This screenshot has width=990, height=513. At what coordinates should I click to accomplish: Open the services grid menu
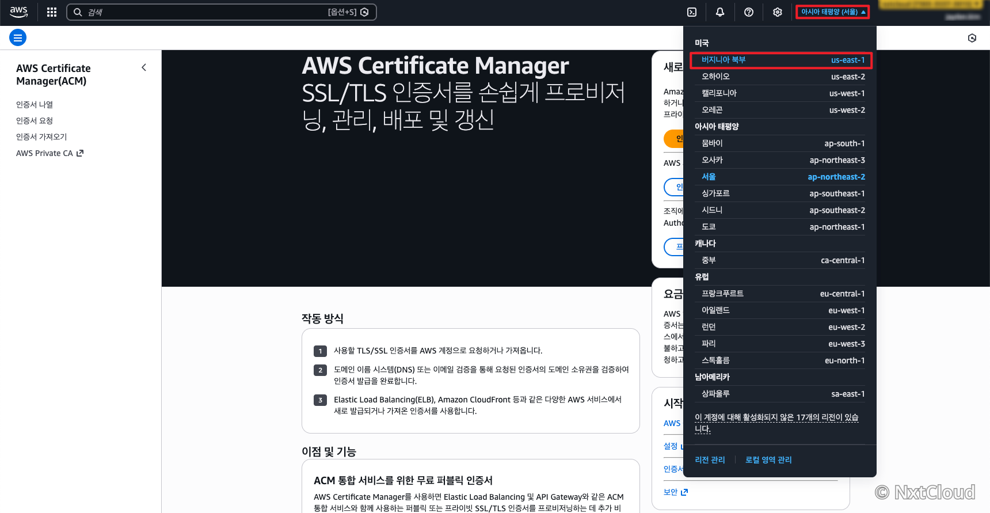(x=52, y=12)
